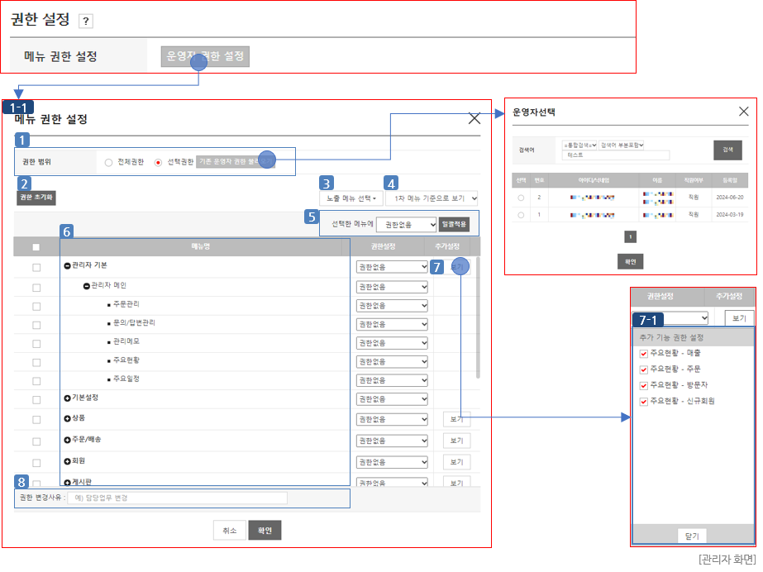Click the 일괄적용 button
Viewport: 763px width, 572px height.
tap(454, 224)
